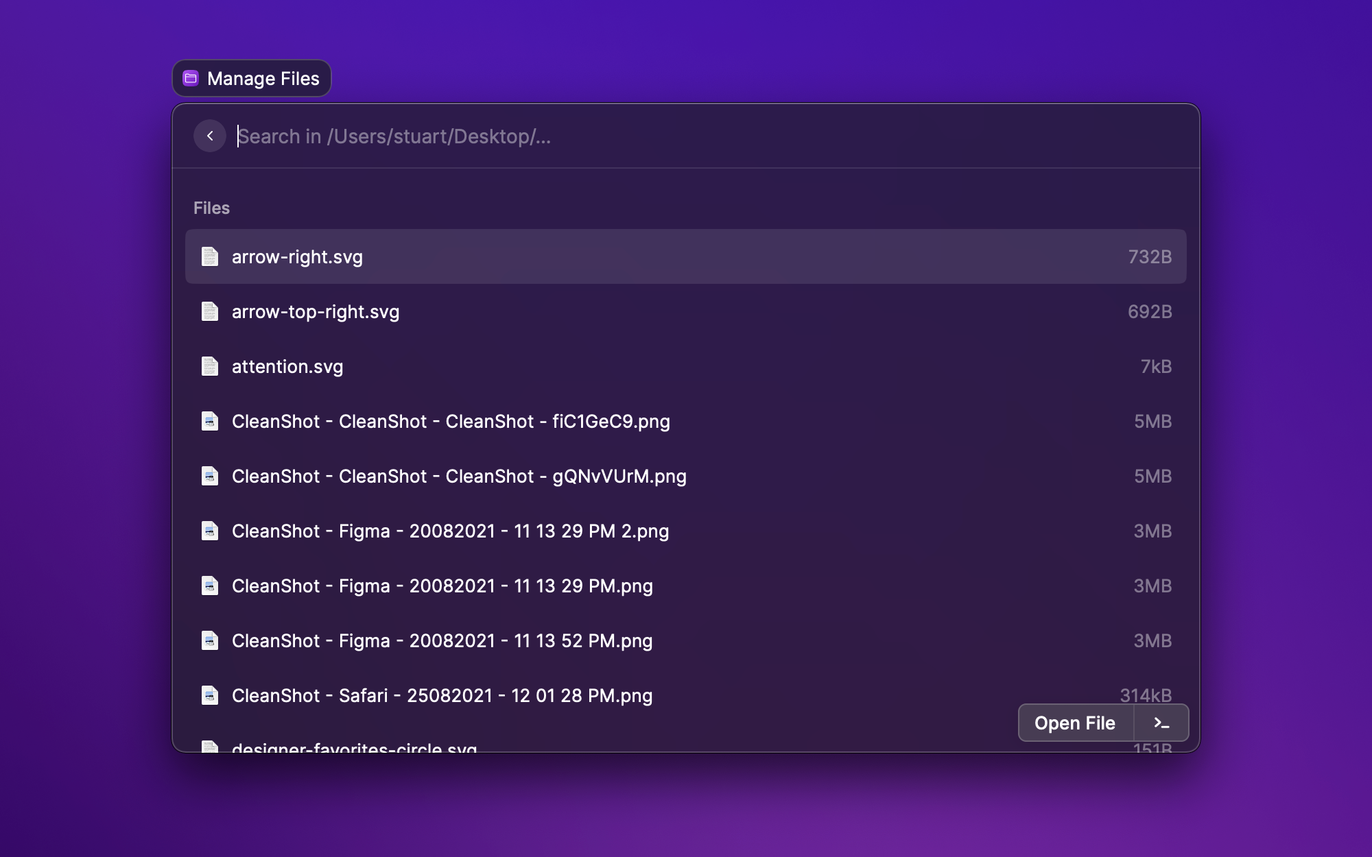1372x857 pixels.
Task: Open the actions panel terminal icon
Action: pyautogui.click(x=1161, y=723)
